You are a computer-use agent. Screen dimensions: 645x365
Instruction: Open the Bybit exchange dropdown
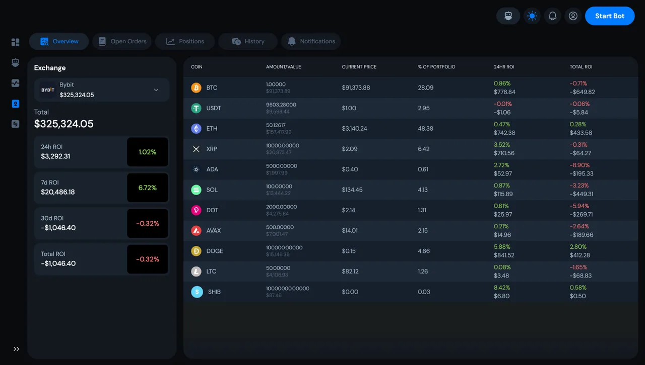click(102, 90)
